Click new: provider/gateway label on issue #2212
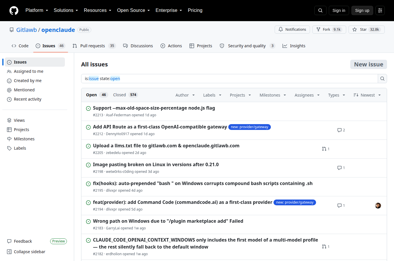This screenshot has height=261, width=394. 249,127
